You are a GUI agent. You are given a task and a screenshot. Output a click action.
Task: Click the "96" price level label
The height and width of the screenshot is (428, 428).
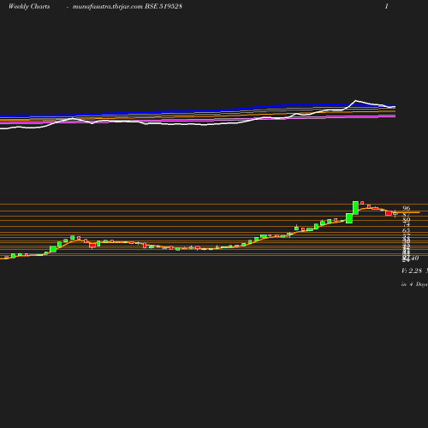[x=407, y=208]
